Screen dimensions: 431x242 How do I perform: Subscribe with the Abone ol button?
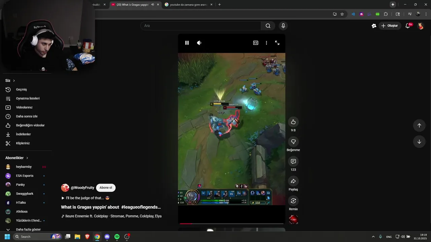tap(106, 188)
